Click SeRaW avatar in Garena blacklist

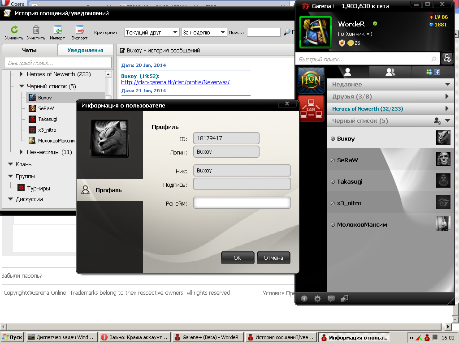443,159
